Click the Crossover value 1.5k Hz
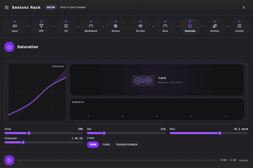This screenshot has width=253, height=168. coord(77,138)
